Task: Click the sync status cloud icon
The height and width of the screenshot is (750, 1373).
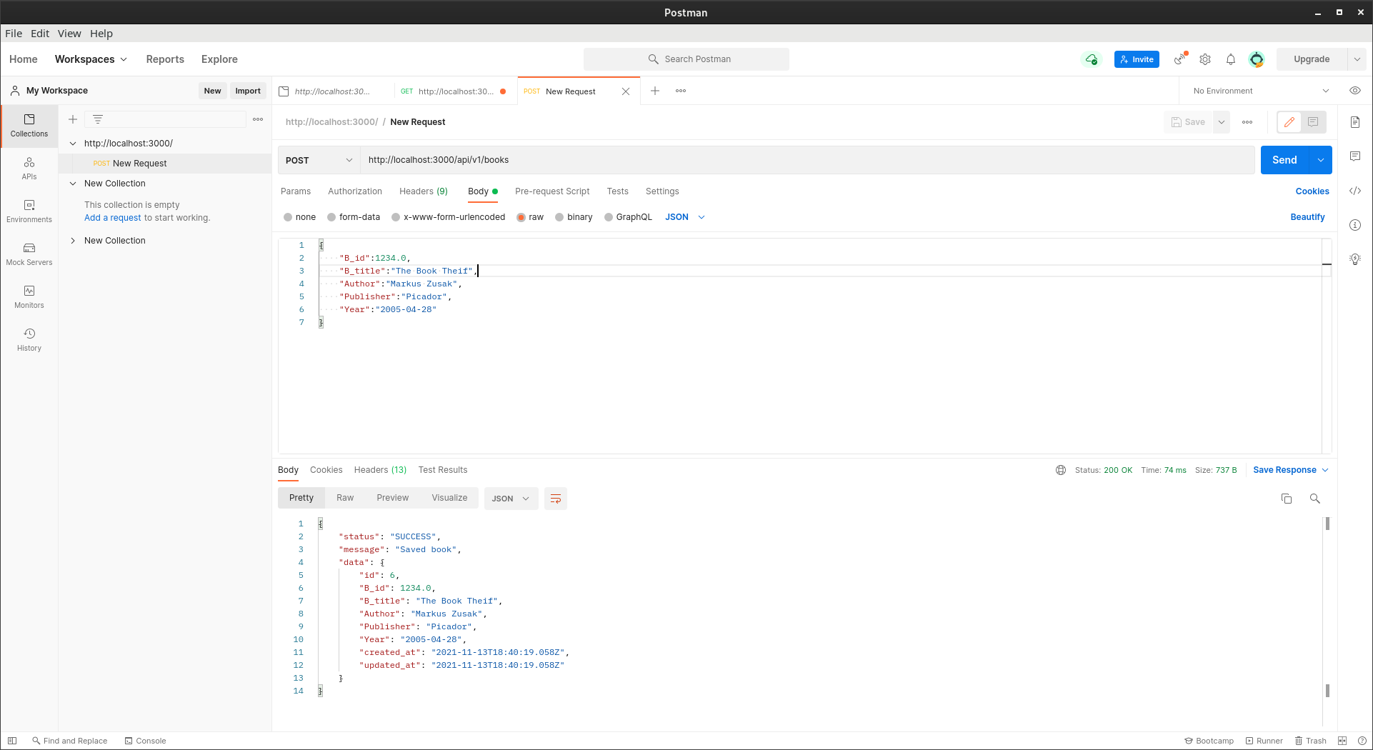Action: (x=1092, y=59)
